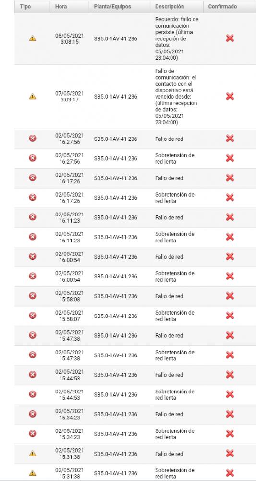Screen dimensions: 256x481
Task: Sort by Descripción column header
Action: pyautogui.click(x=170, y=6)
